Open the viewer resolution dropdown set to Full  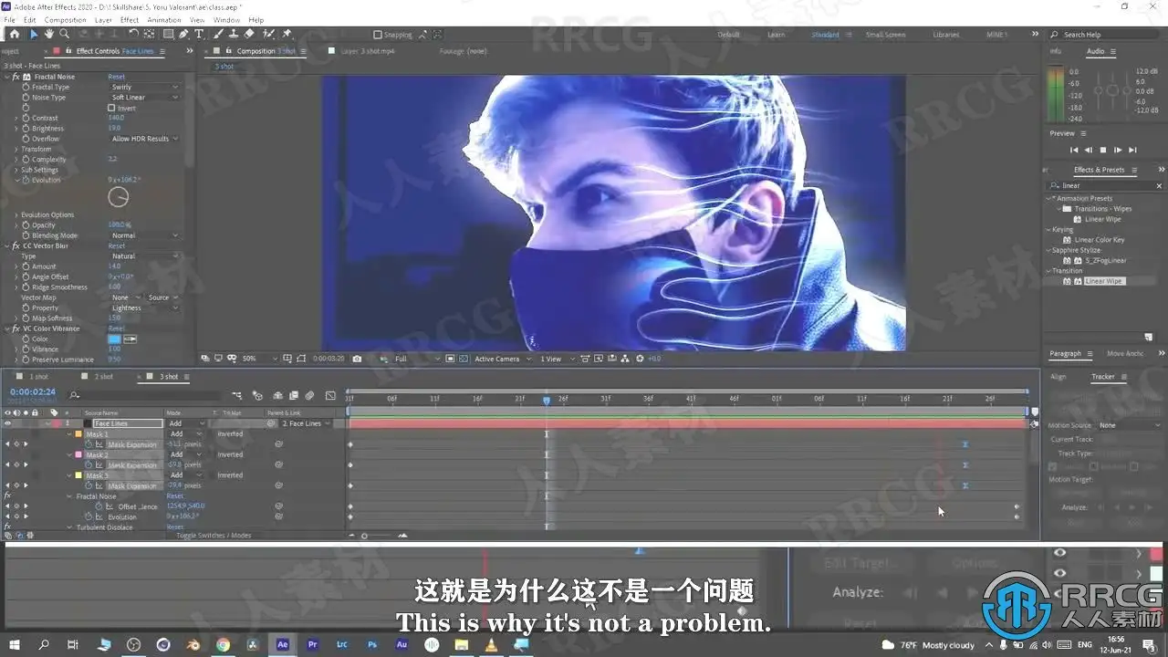pos(416,359)
